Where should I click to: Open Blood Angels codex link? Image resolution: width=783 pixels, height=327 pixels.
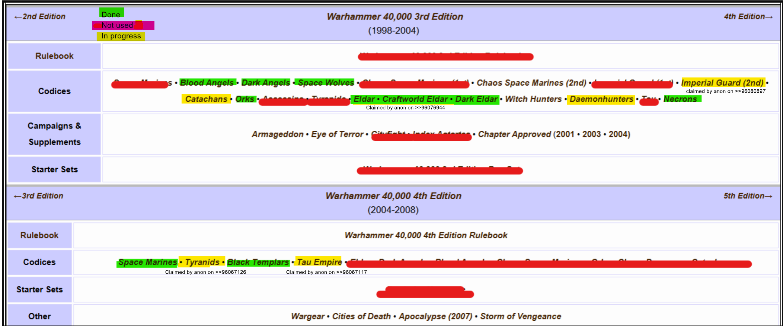point(207,83)
